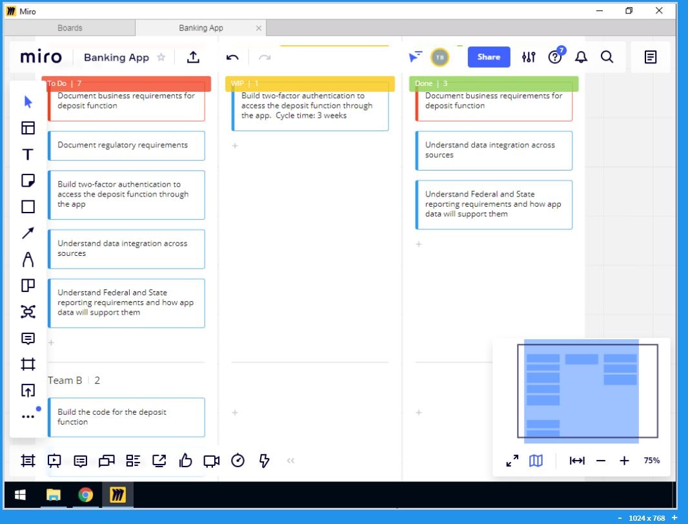Screen dimensions: 688x524
Task: Start presentation mode from bottom toolbar
Action: click(x=54, y=460)
